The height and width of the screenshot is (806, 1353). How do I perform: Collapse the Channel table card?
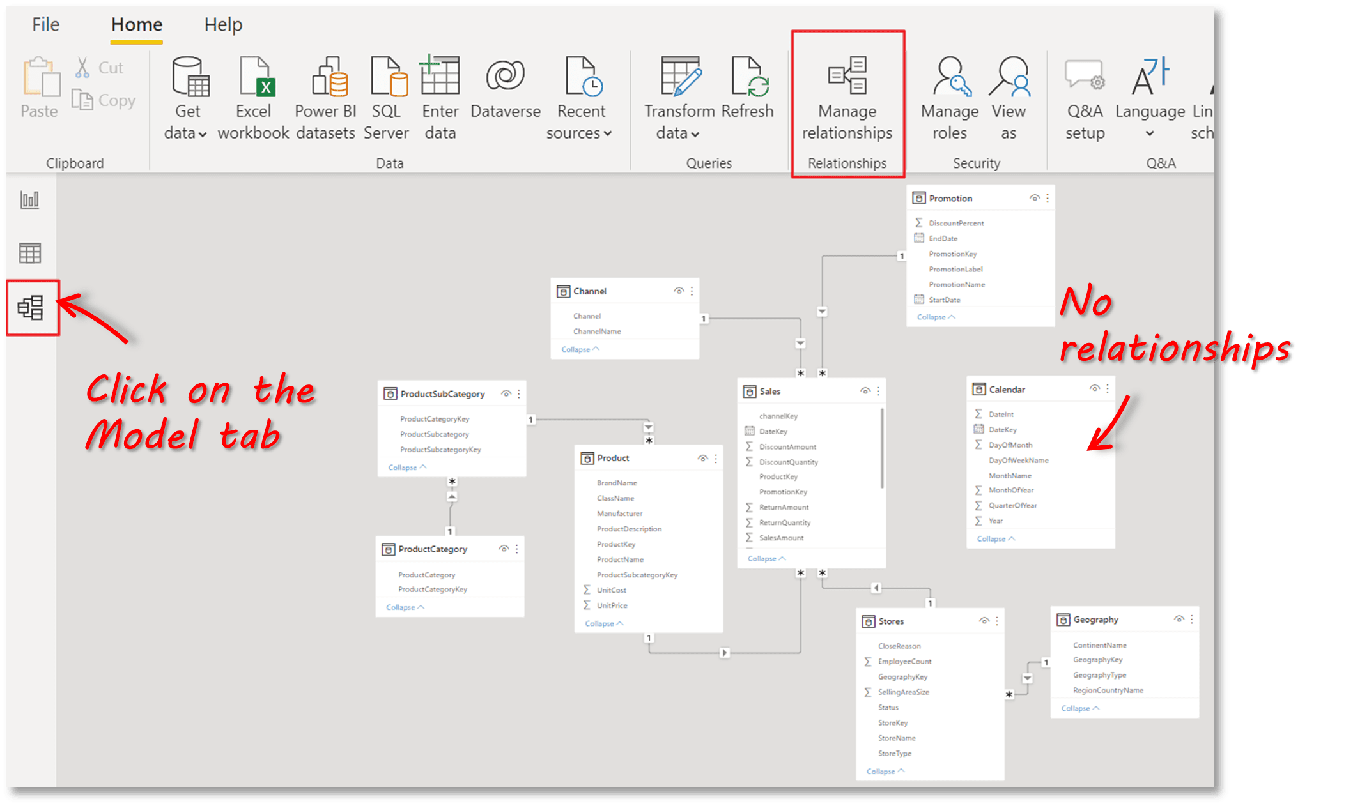click(580, 349)
